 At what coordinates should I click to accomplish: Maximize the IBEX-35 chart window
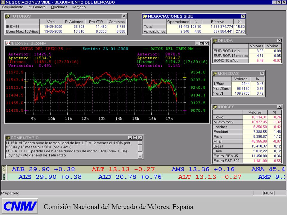(x=201, y=43)
